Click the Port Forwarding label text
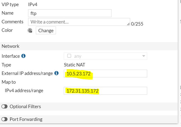 (x=26, y=119)
